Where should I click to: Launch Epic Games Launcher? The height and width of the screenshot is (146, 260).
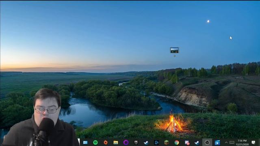point(136,142)
